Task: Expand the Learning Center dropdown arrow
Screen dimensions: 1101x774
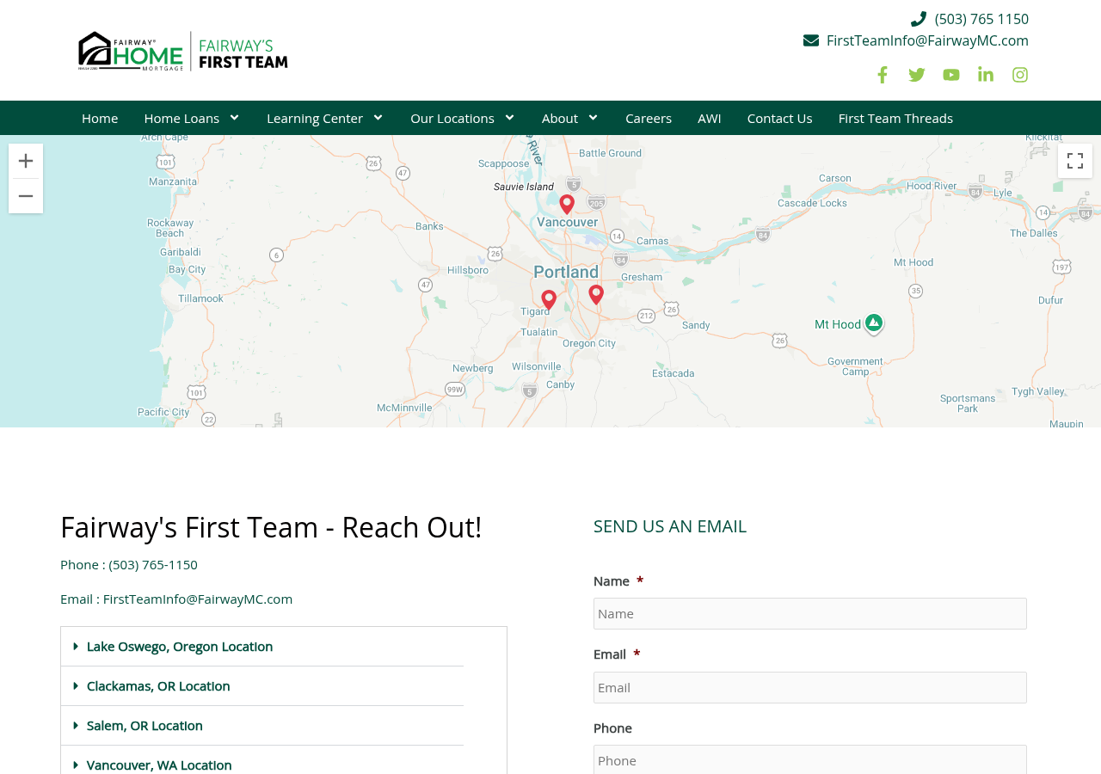Action: pyautogui.click(x=378, y=117)
